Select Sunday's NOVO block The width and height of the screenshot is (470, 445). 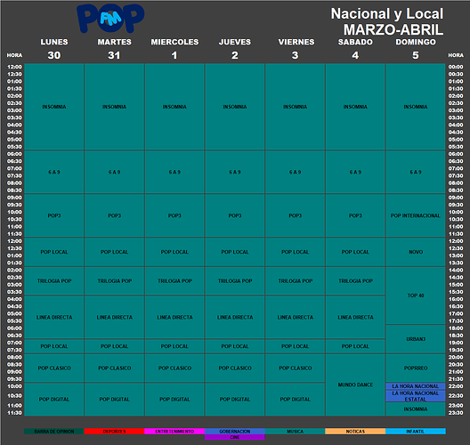416,252
